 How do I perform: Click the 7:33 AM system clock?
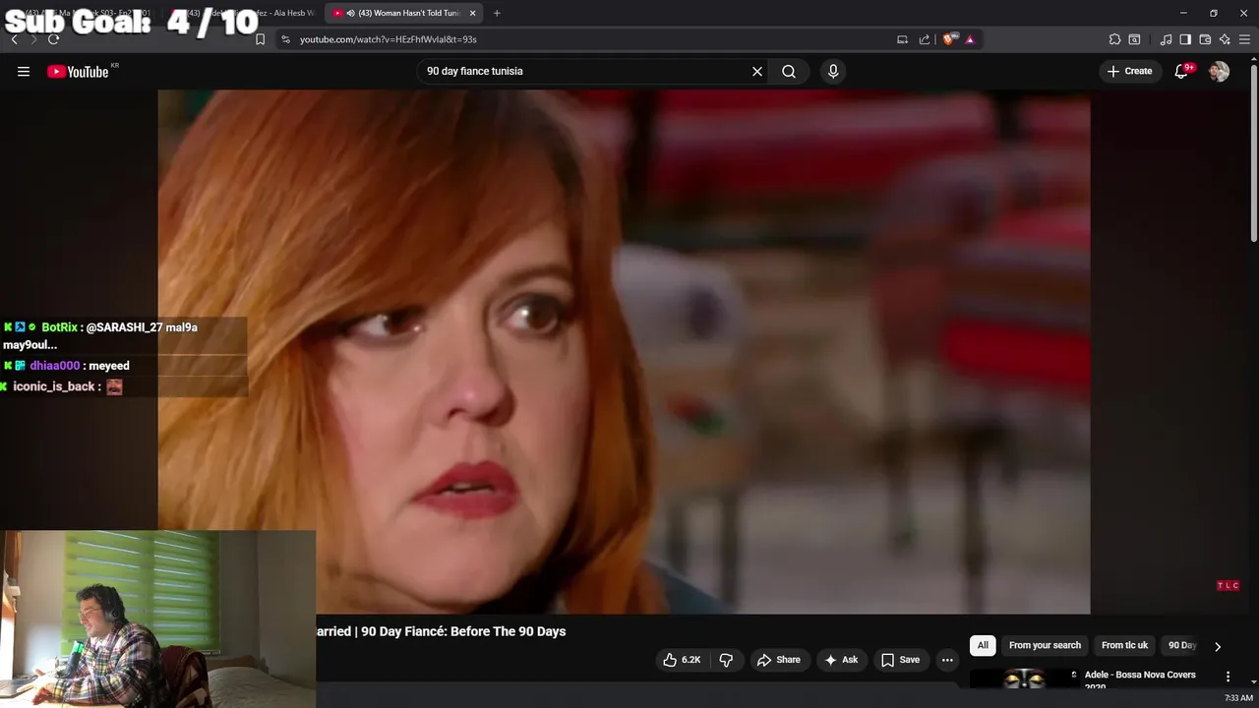(1238, 698)
